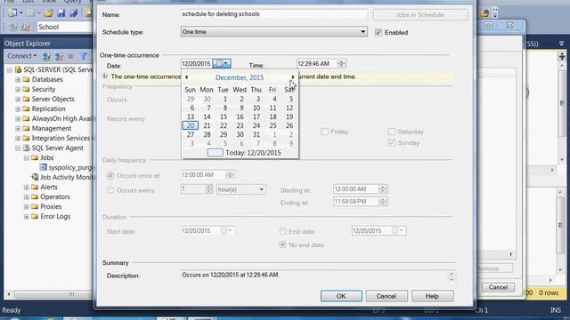Expand the Databases node
Image resolution: width=570 pixels, height=320 pixels.
[18, 79]
